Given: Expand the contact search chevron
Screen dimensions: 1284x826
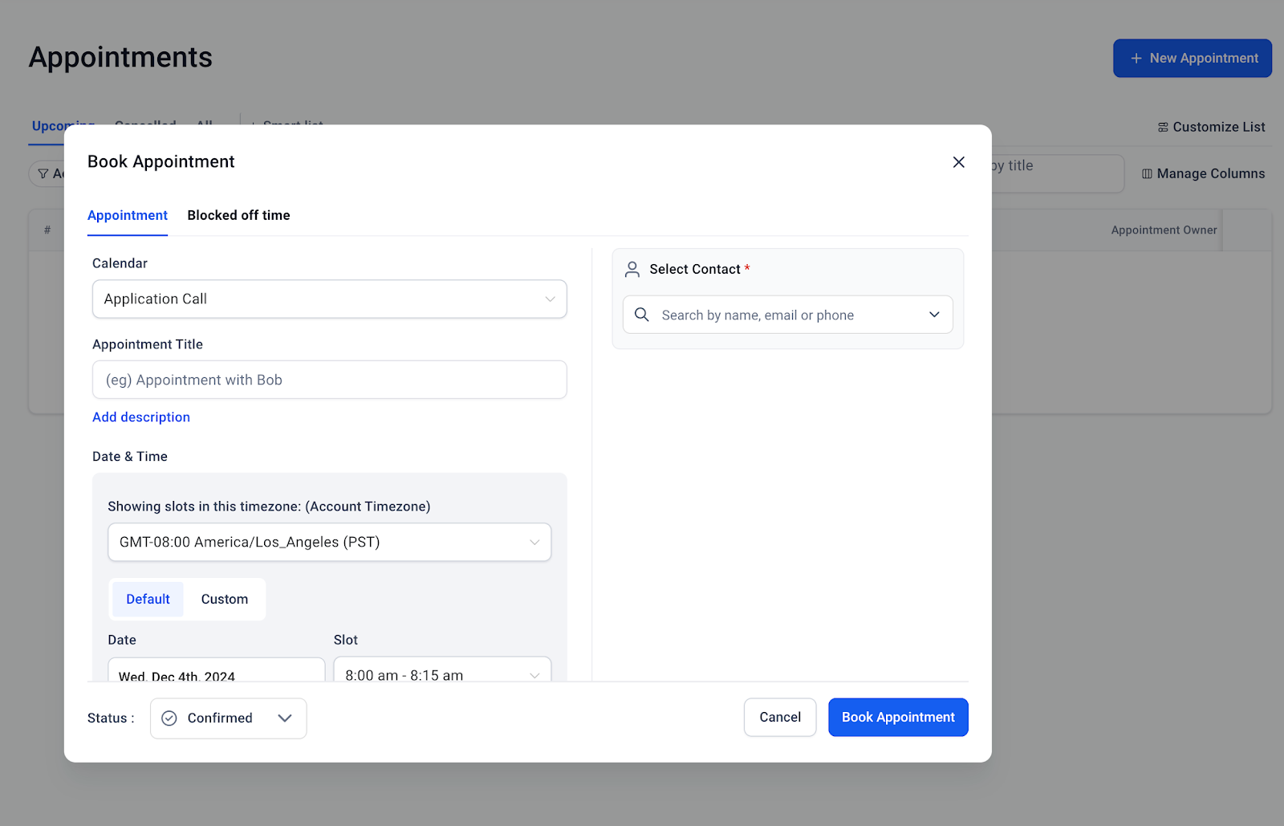Looking at the screenshot, I should (934, 315).
